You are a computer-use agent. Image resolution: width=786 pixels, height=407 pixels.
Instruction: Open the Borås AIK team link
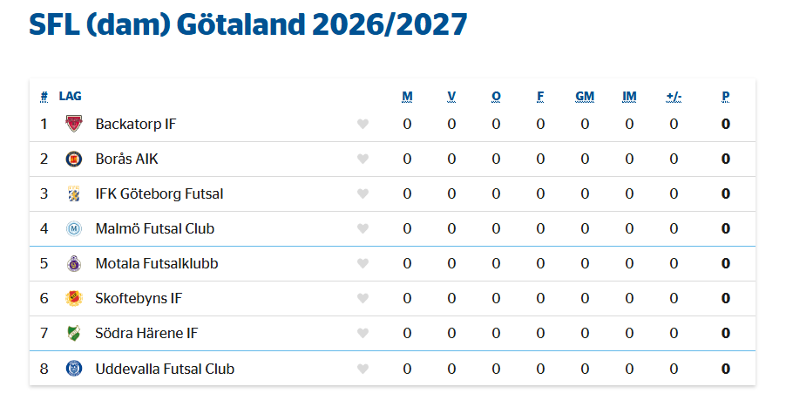click(127, 159)
